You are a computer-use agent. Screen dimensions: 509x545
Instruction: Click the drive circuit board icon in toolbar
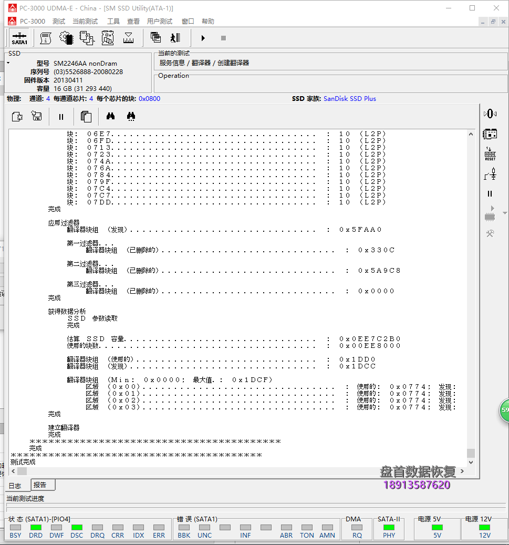click(108, 38)
